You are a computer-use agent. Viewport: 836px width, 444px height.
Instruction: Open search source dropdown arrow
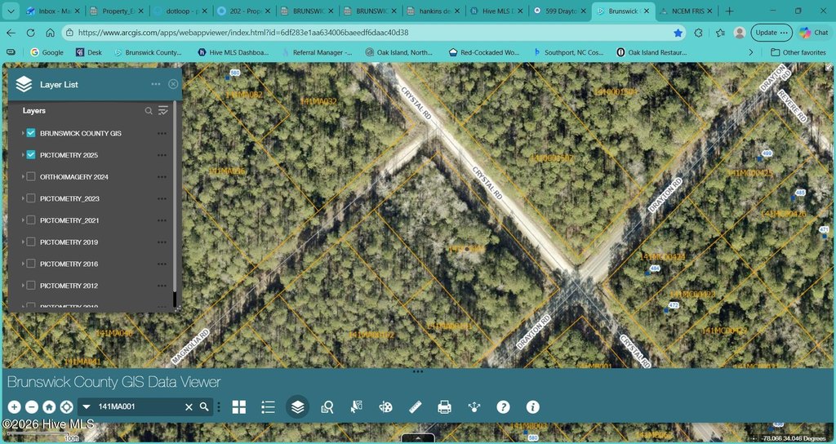(87, 406)
